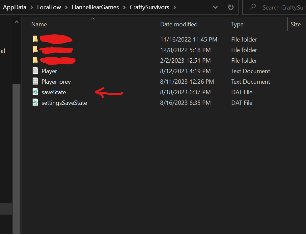
Task: Open the address bar history dropdown
Action: tap(215, 8)
